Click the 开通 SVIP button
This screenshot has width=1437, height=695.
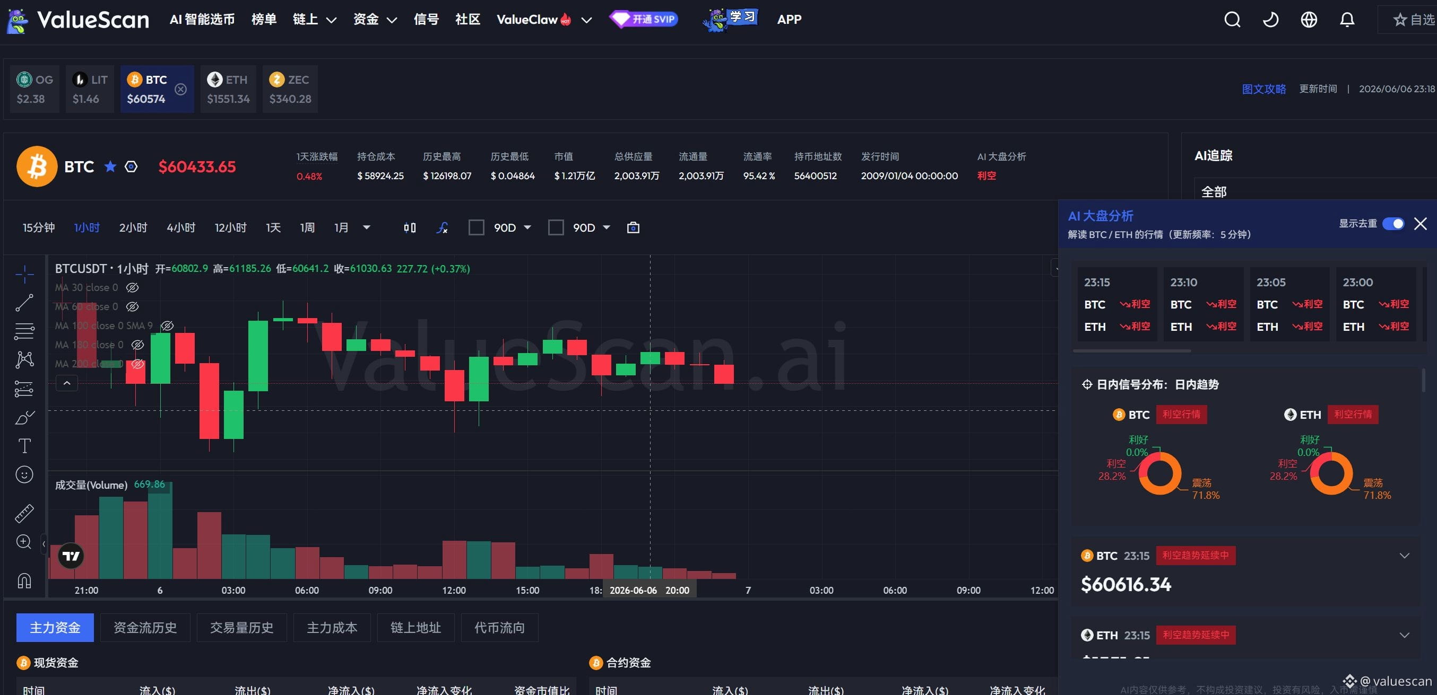[644, 20]
